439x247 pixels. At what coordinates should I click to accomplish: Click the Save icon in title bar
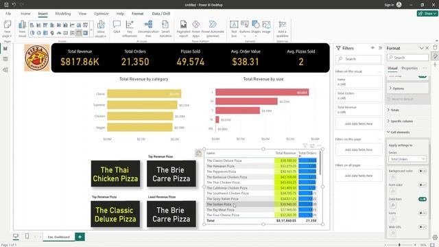(6, 5)
